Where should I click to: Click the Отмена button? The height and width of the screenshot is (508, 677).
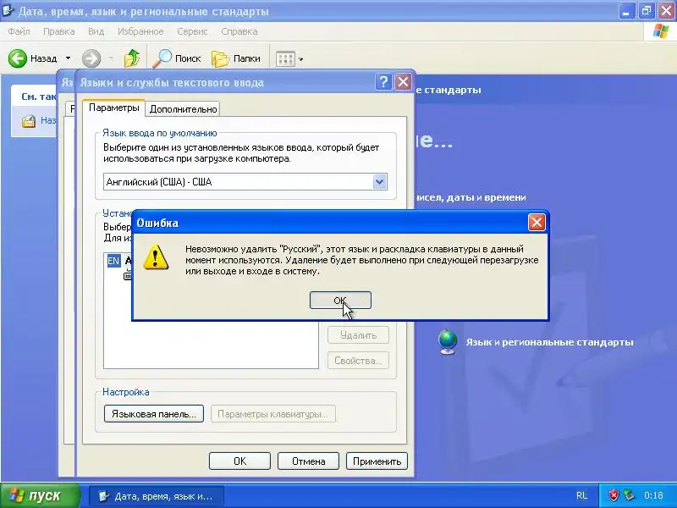308,461
